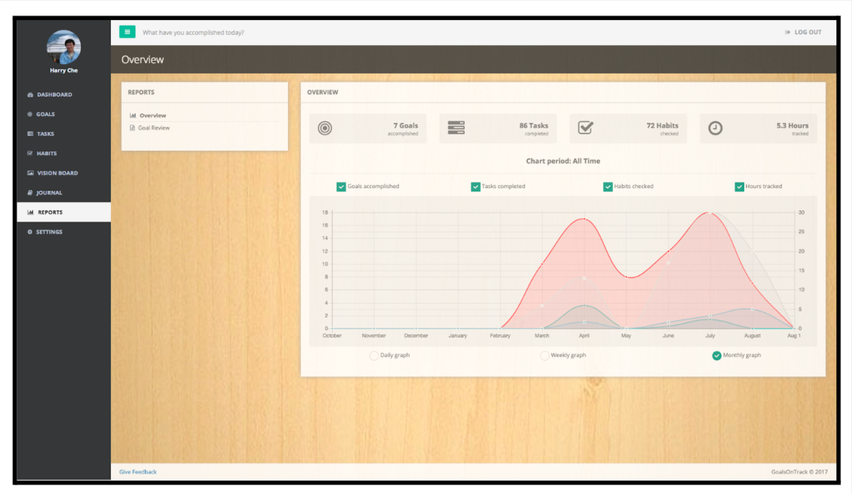Viewport: 852px width, 494px height.
Task: Switch to the Daily graph view
Action: pos(374,355)
